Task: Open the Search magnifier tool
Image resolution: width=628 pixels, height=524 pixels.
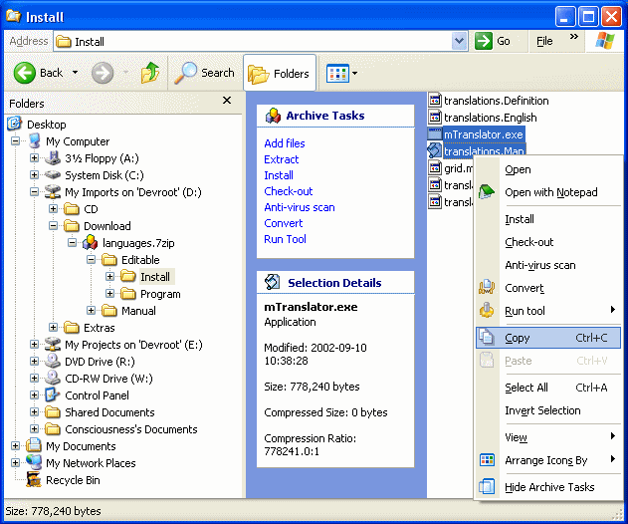Action: pos(186,73)
